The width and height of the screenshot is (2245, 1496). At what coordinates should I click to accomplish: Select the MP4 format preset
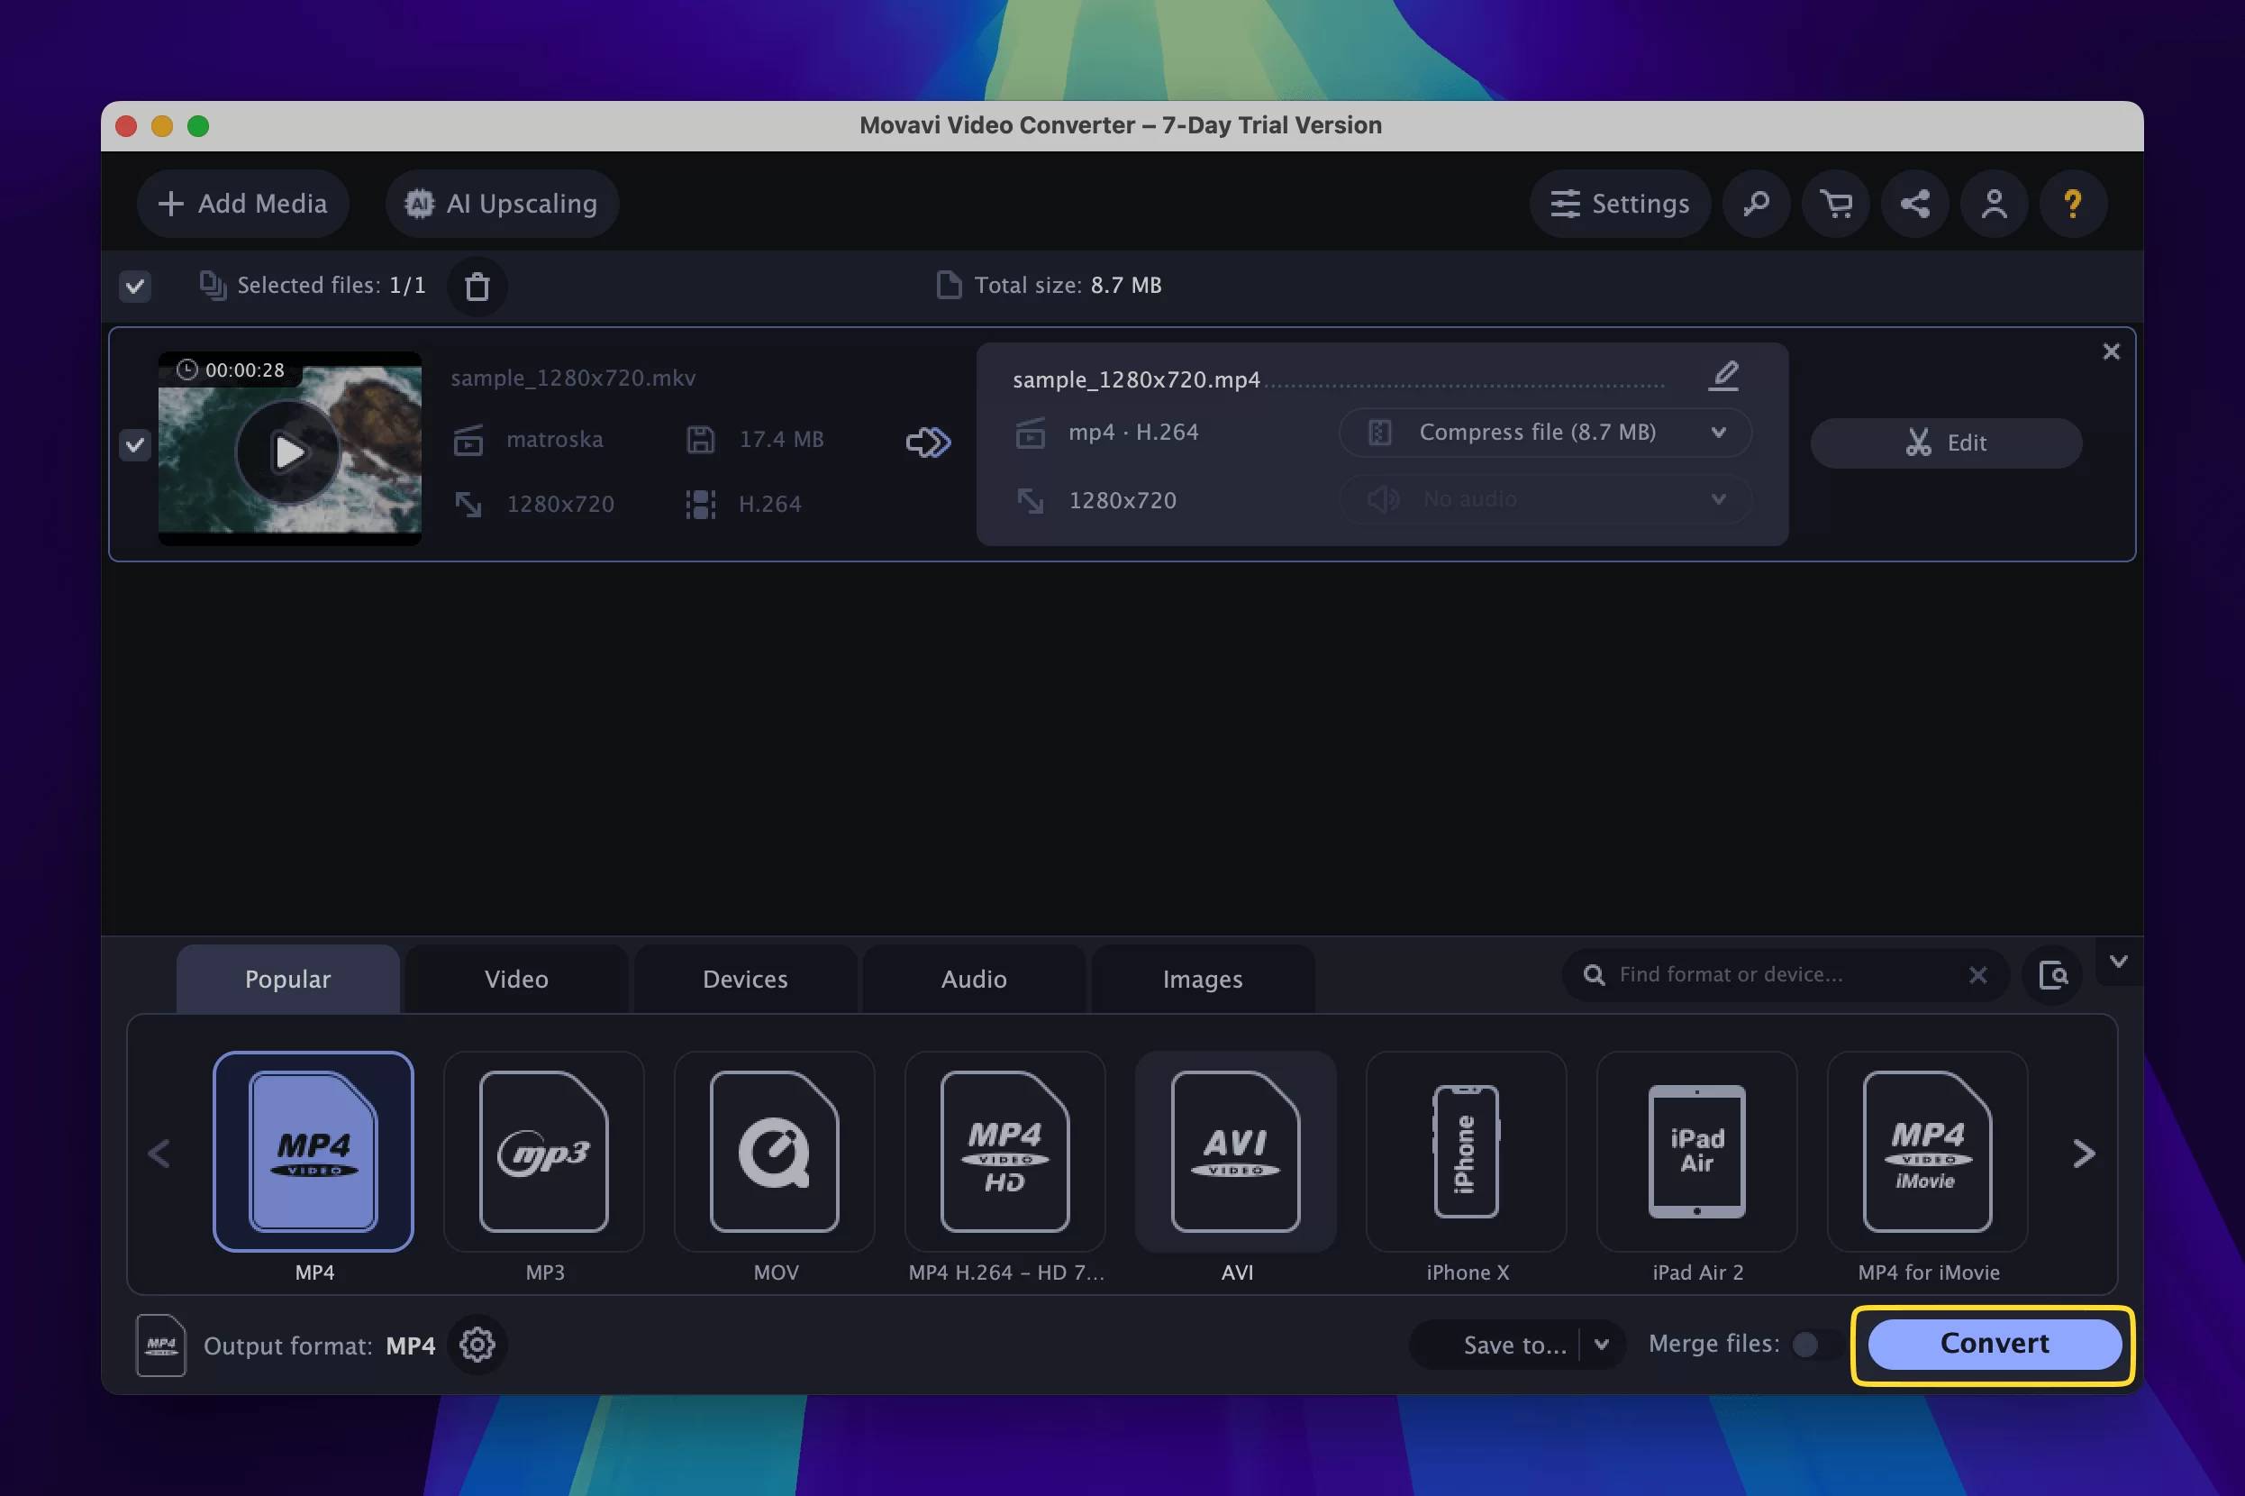[x=313, y=1152]
